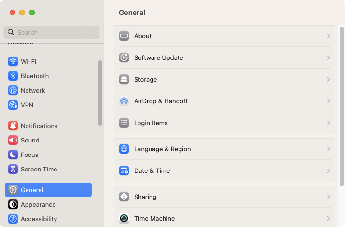Expand the Software Update row chevron
This screenshot has height=227, width=345.
pyautogui.click(x=328, y=57)
